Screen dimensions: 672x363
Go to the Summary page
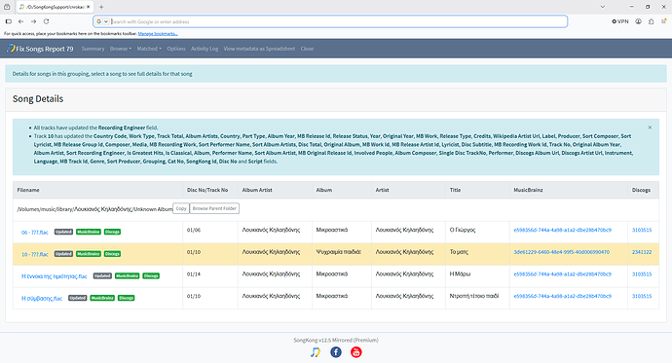93,49
